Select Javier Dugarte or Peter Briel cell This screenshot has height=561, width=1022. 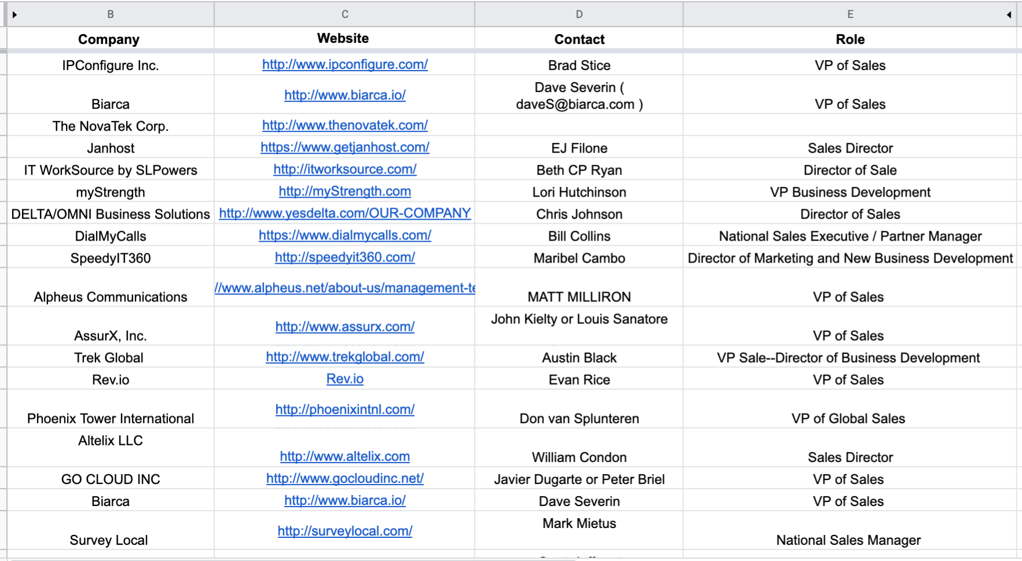click(579, 478)
